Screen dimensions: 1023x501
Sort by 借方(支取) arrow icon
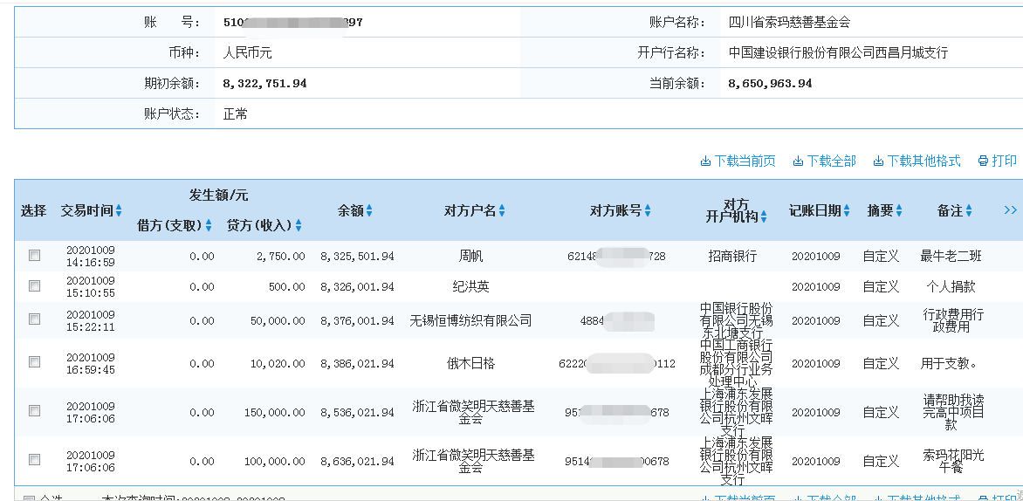tap(209, 226)
